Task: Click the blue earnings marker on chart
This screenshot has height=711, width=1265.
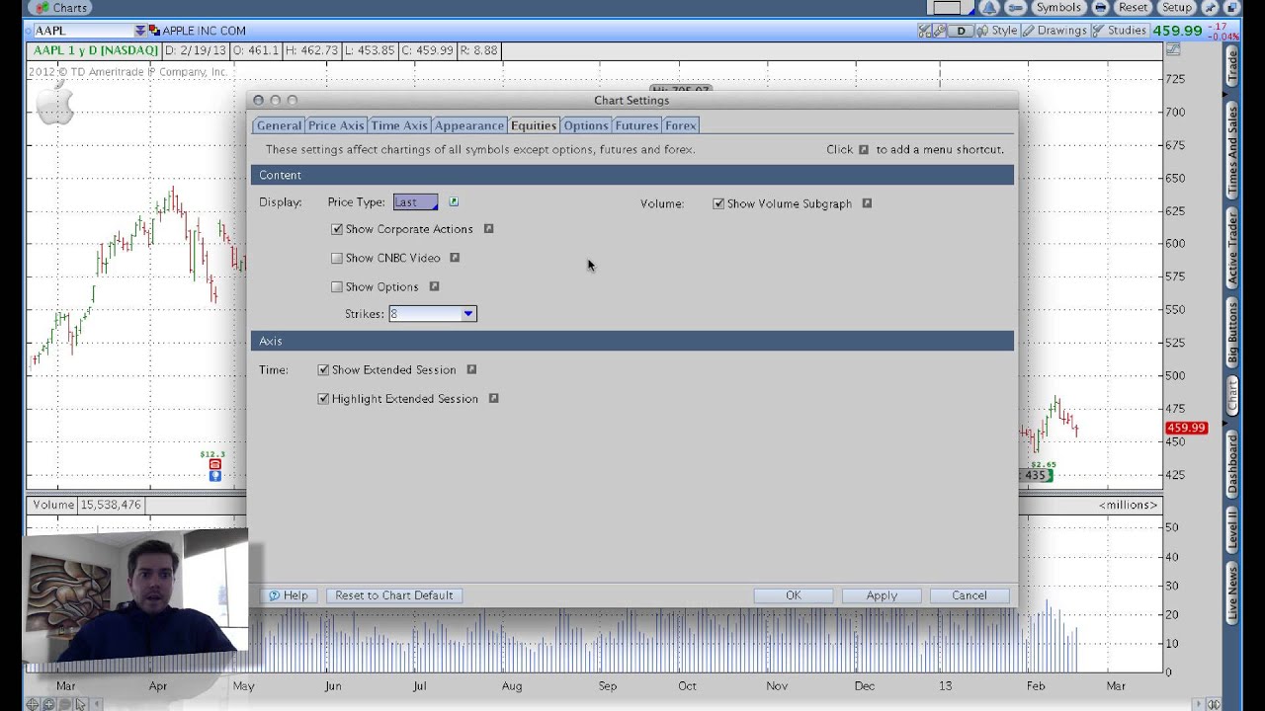Action: tap(214, 476)
